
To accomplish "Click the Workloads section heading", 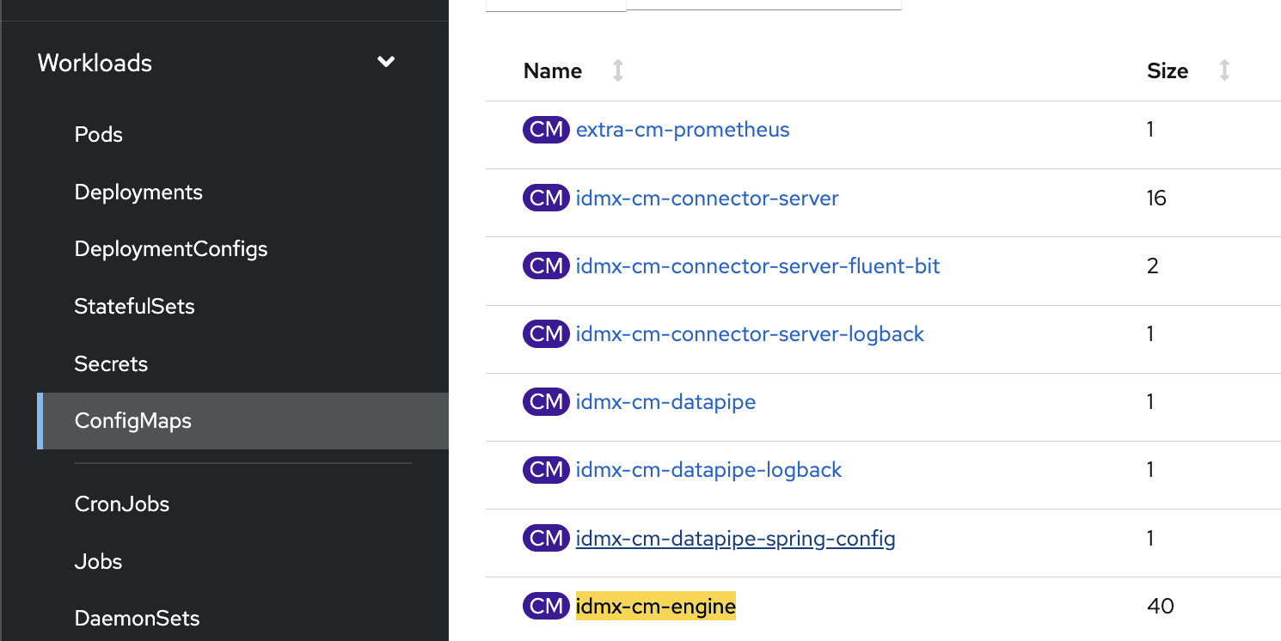I will click(x=95, y=63).
